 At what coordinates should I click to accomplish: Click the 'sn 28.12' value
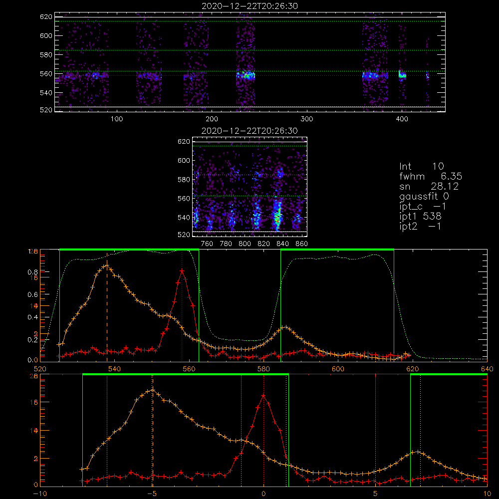[x=429, y=186]
